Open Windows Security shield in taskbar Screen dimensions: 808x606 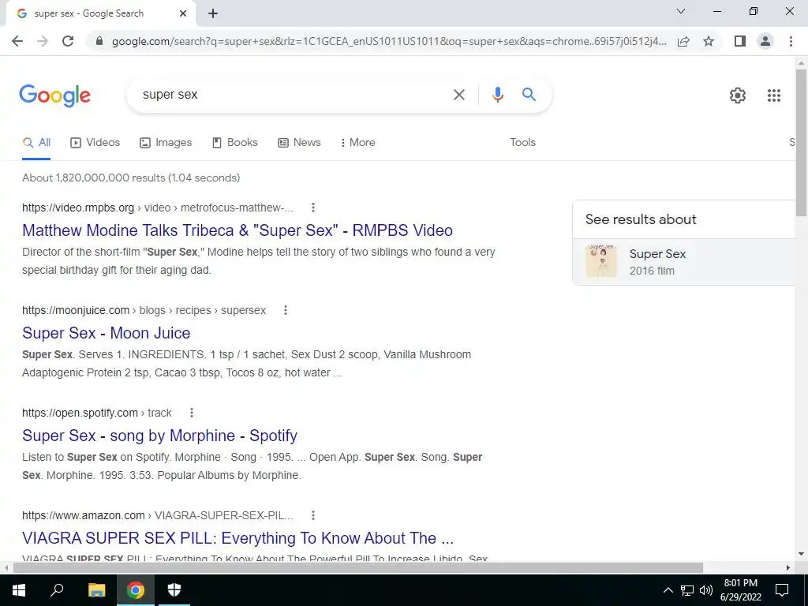tap(174, 590)
